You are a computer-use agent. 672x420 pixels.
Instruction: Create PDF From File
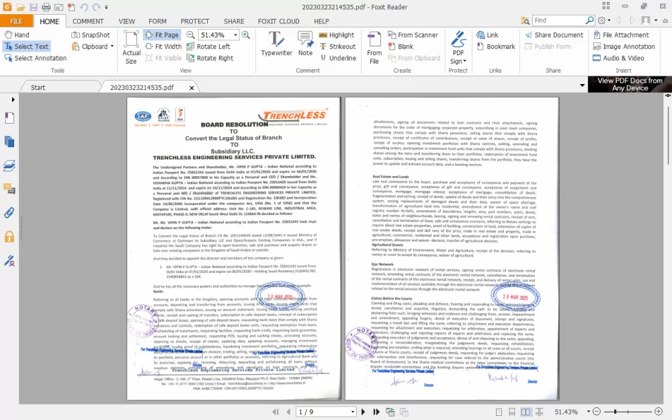(x=374, y=48)
